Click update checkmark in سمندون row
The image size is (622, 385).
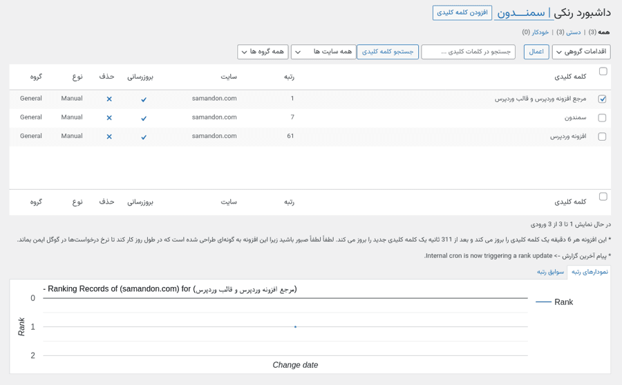[144, 118]
